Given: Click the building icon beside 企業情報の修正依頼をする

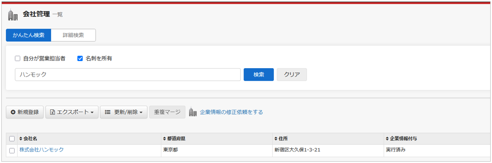Looking at the screenshot, I should tap(193, 112).
